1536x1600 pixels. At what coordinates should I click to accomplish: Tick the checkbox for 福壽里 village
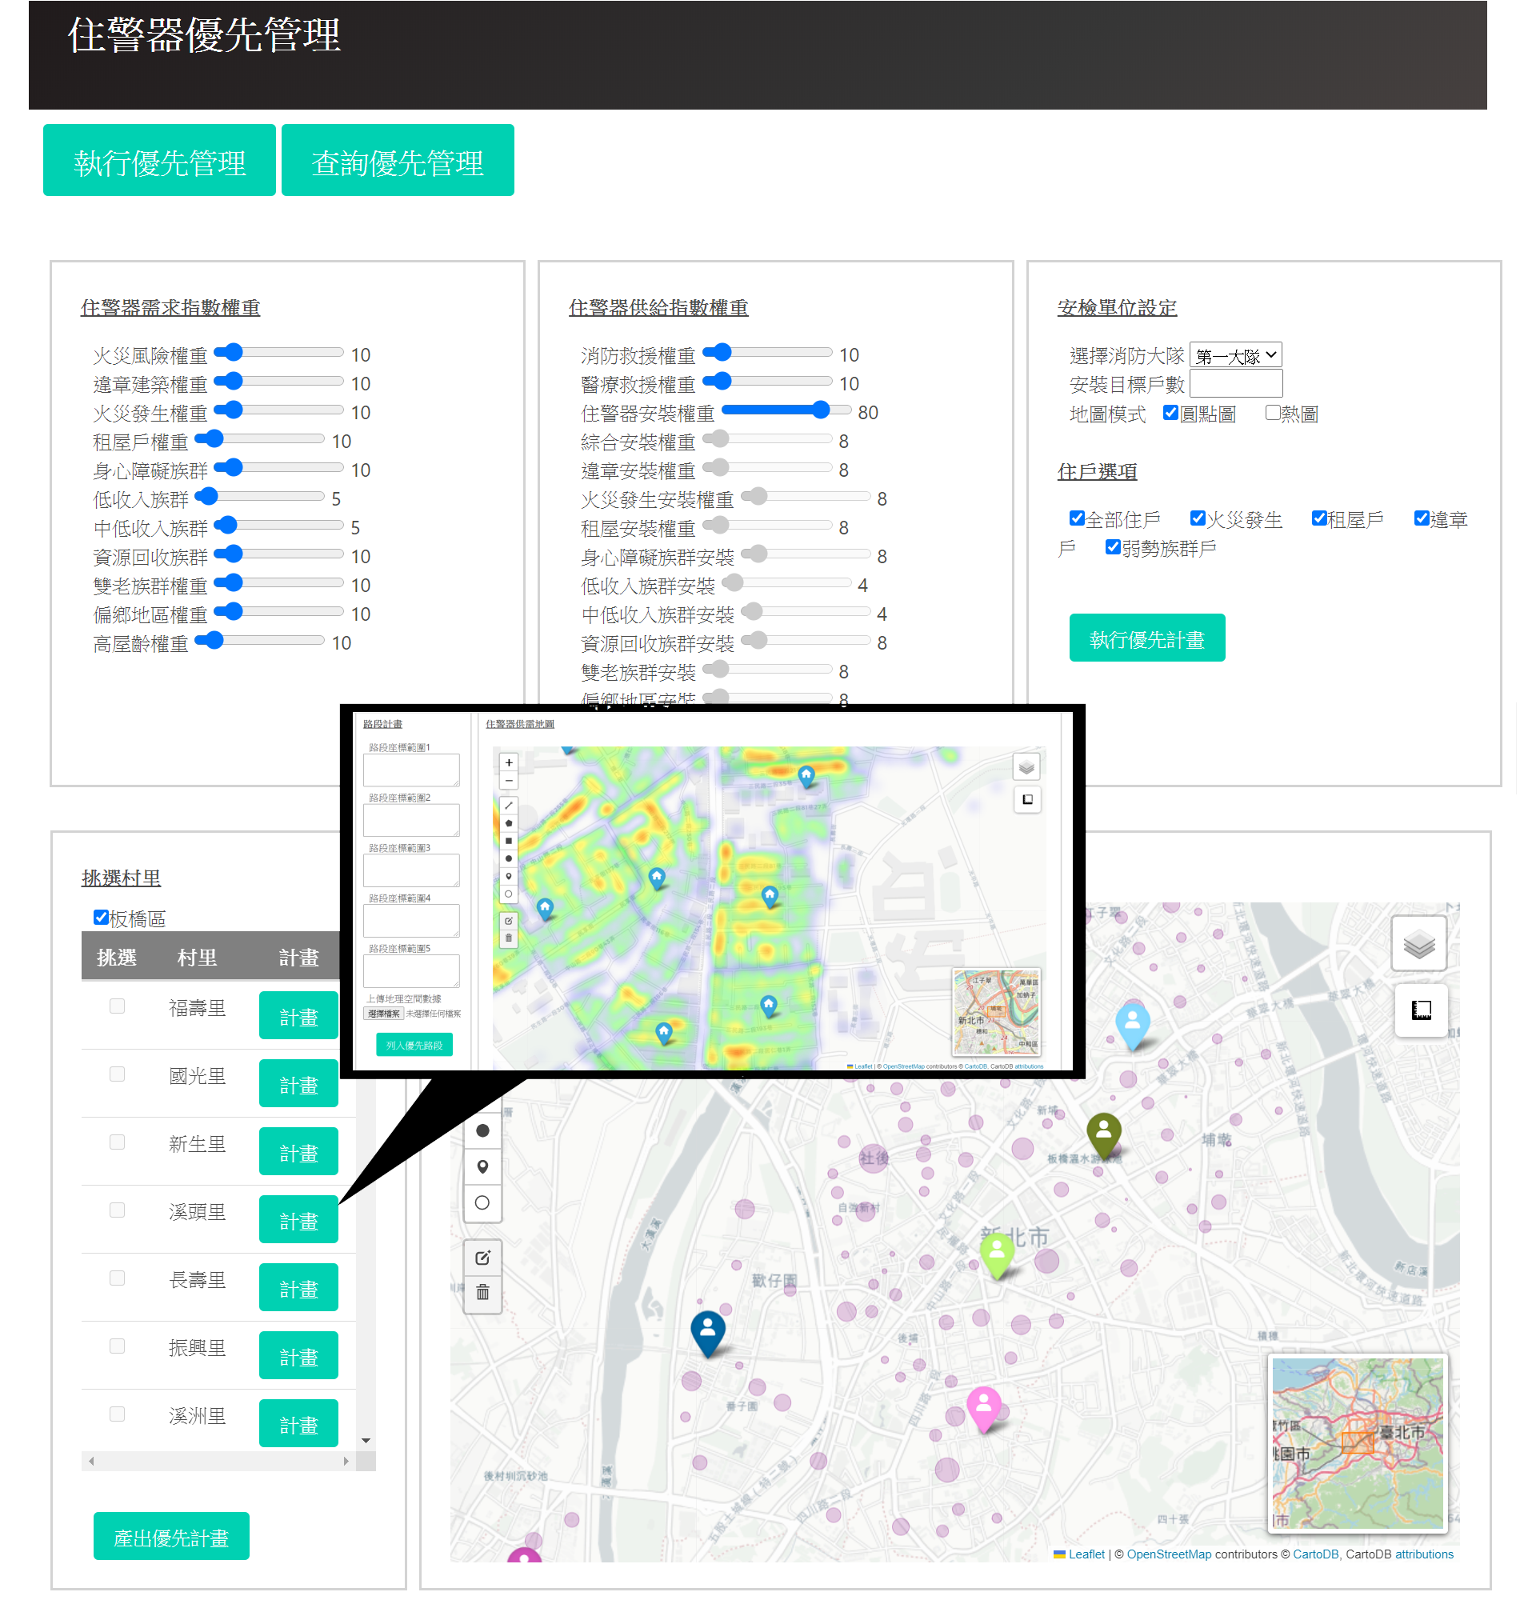pos(118,1006)
